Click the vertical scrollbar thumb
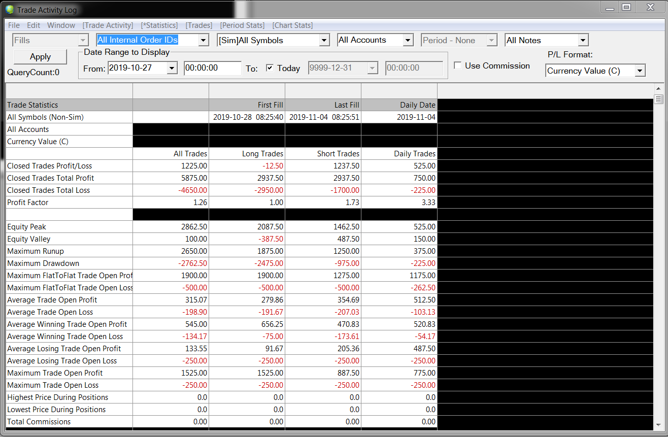Image resolution: width=668 pixels, height=437 pixels. (659, 99)
